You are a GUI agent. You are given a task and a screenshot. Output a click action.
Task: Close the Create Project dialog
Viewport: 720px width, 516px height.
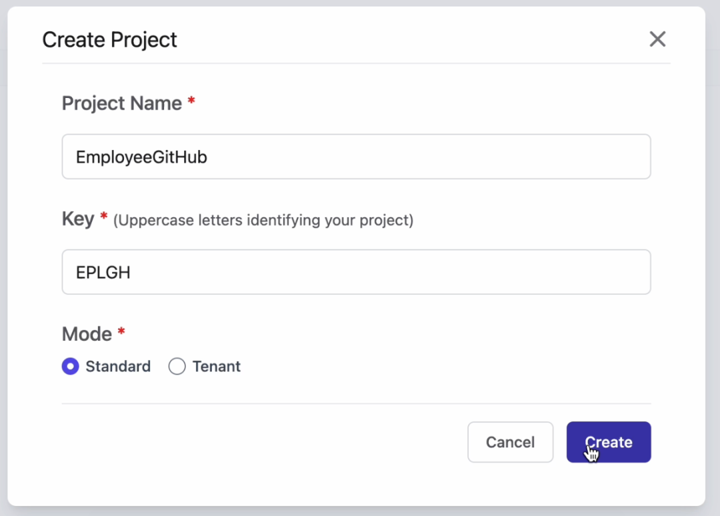click(x=657, y=39)
